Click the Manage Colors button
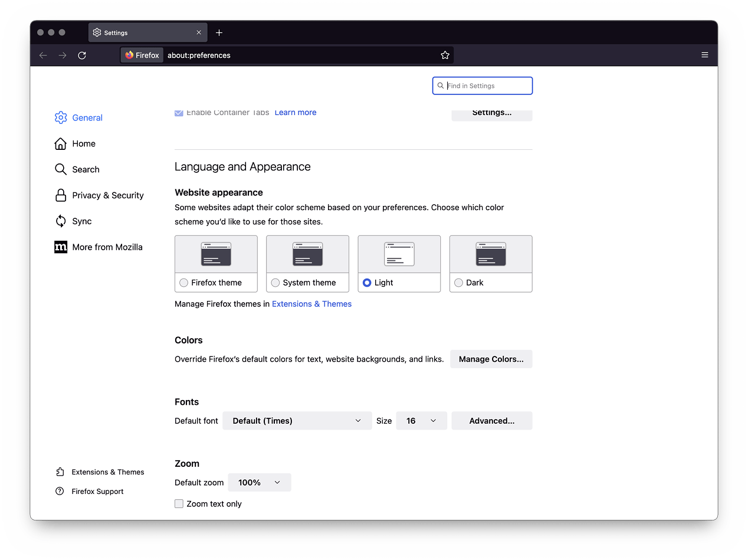Screen dimensions: 748x560 [491, 359]
